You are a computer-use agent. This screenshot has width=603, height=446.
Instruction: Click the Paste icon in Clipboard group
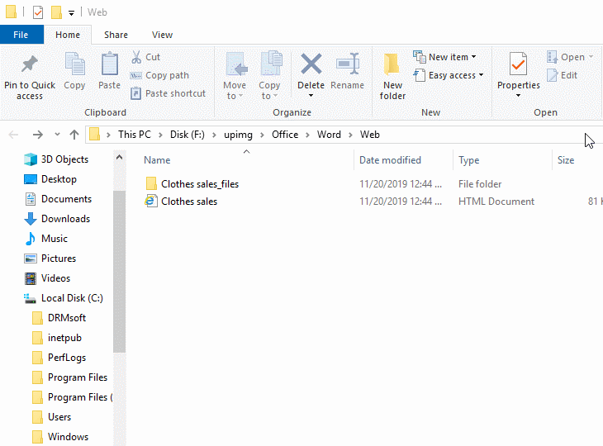109,64
